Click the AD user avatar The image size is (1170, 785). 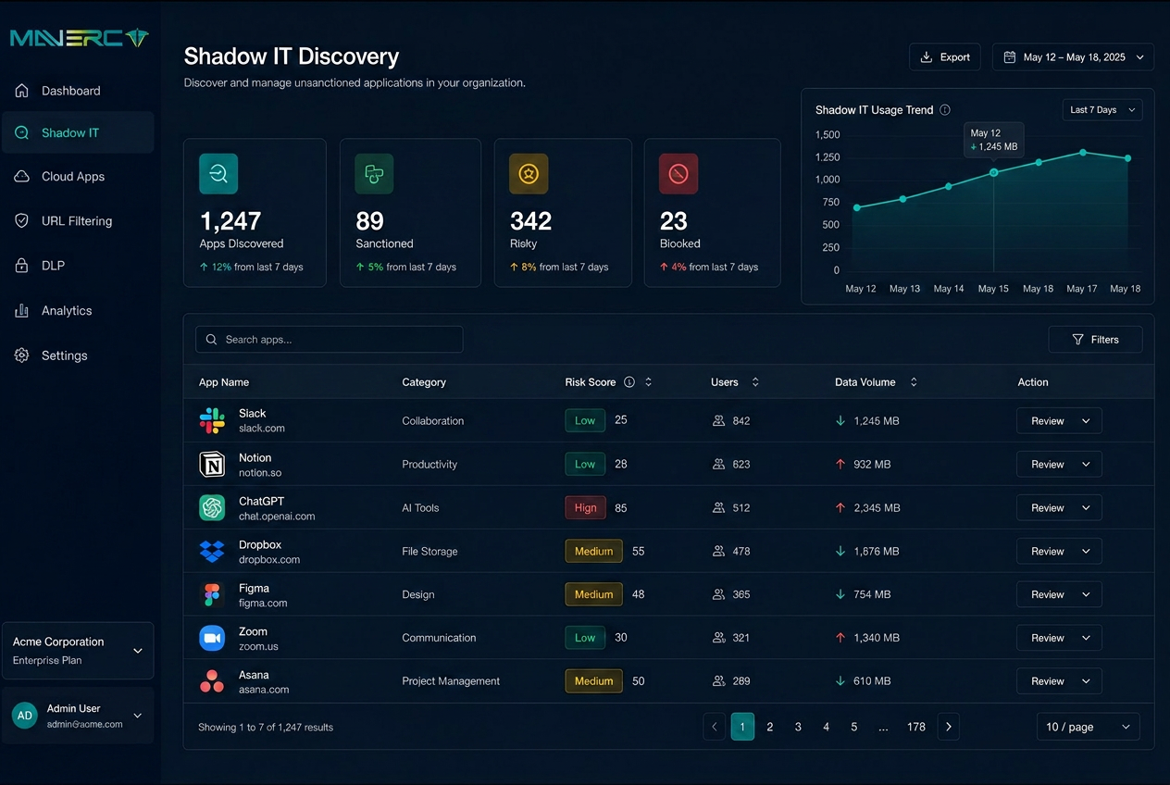[x=25, y=716]
